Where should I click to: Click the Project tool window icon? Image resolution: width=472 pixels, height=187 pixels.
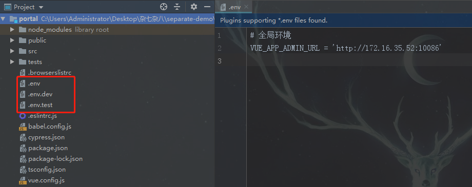click(8, 7)
